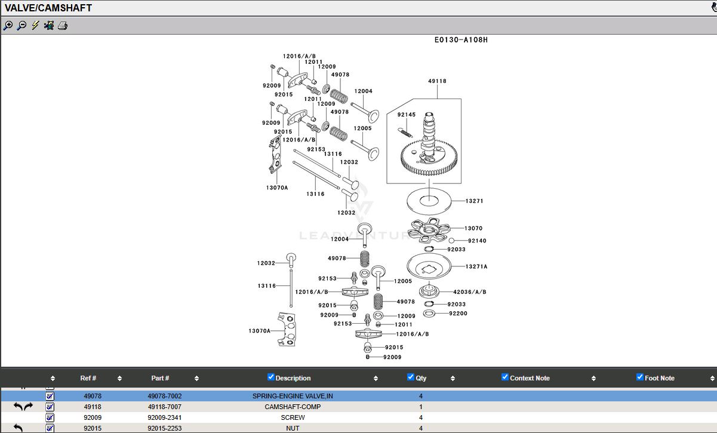This screenshot has height=433, width=717.
Task: Sort by the arrows right of Part #
Action: [x=196, y=379]
